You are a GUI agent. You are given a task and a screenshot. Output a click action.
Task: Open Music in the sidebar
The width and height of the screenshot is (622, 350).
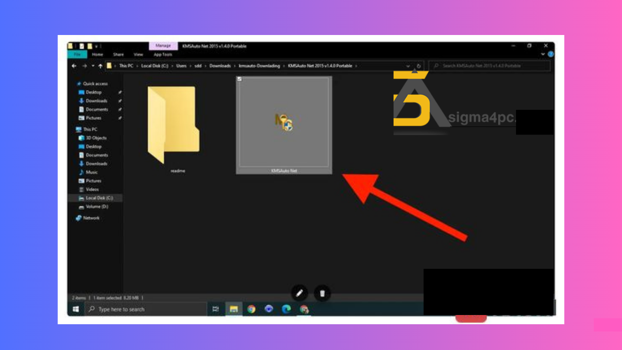pos(91,172)
